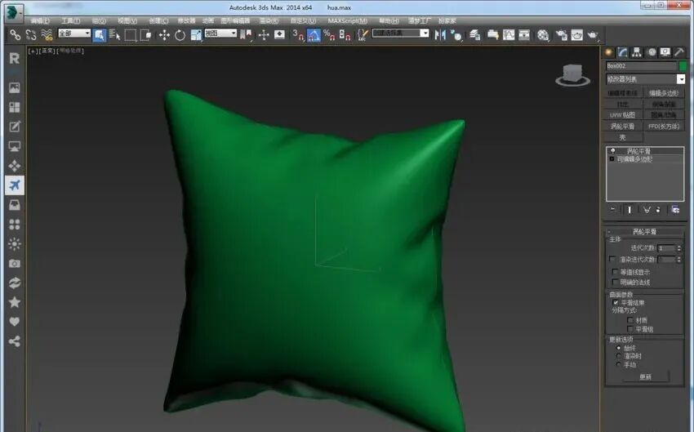
Task: Click the Bind to Space Warp icon
Action: (x=46, y=34)
